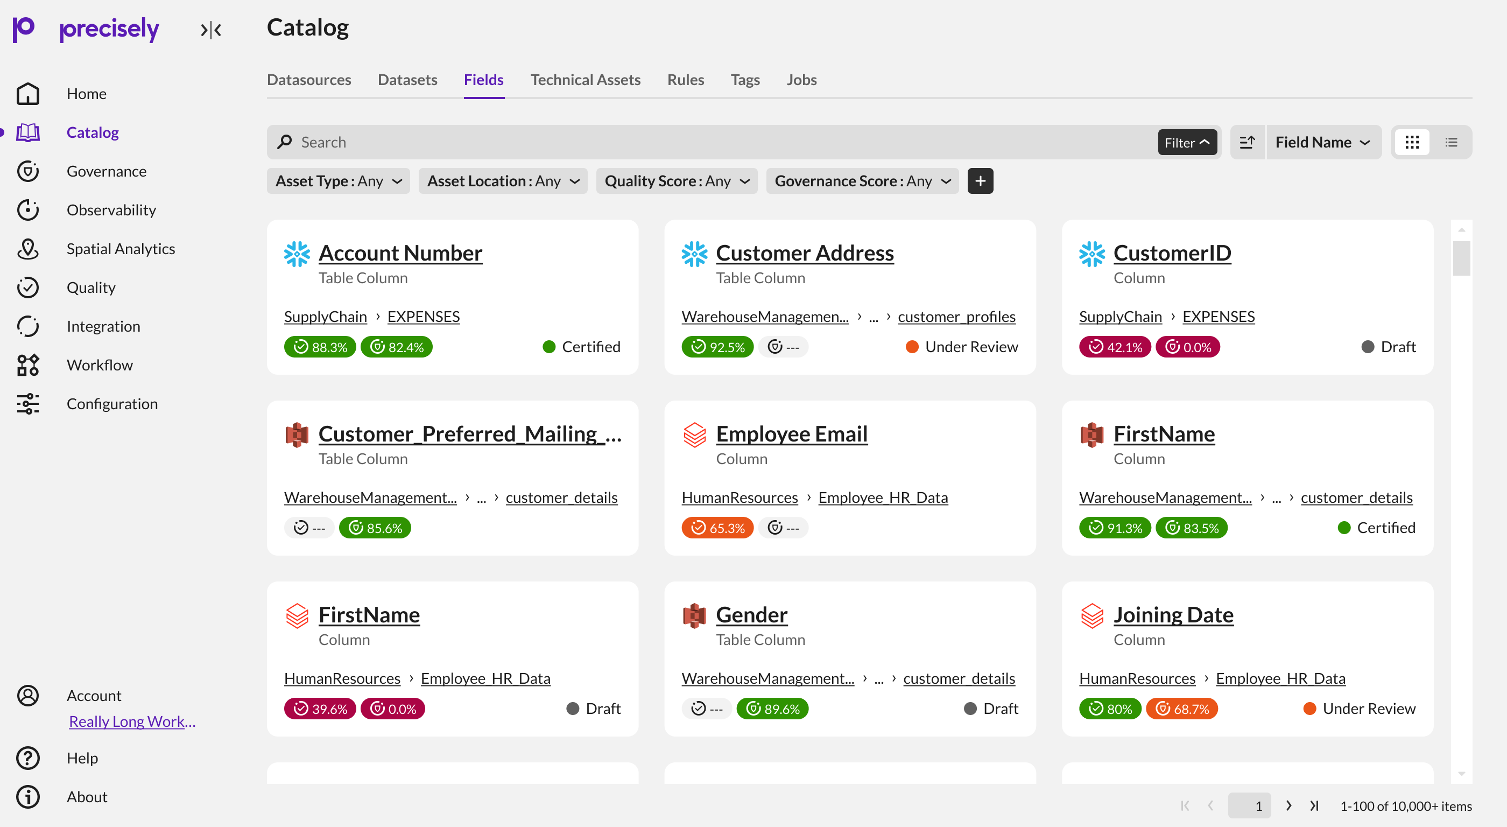Open the Quality Score filter dropdown
Screen dimensions: 1507x827
(677, 181)
